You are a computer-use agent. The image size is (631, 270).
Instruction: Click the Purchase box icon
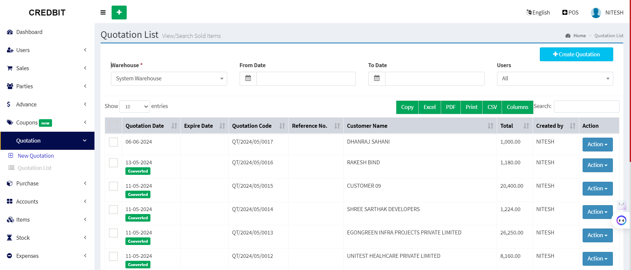(10, 183)
